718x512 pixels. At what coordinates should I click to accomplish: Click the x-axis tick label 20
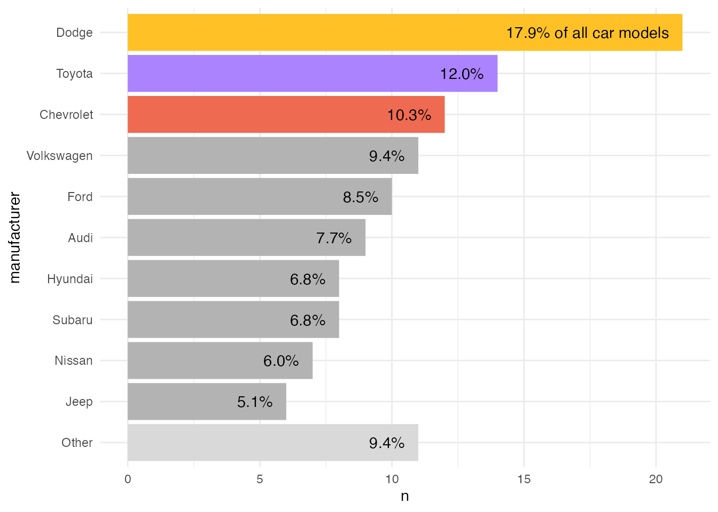(655, 479)
